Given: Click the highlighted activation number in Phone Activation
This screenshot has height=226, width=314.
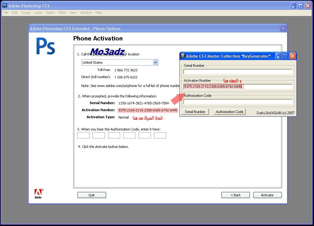Looking at the screenshot, I should (x=148, y=110).
